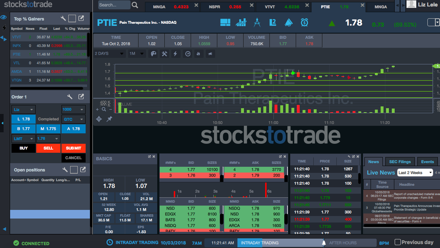The height and width of the screenshot is (248, 440).
Task: Tick the Previous day checkbox
Action: [x=398, y=242]
